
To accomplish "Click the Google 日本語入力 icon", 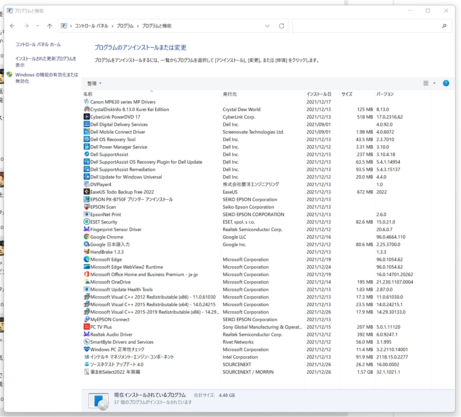I will 86,244.
